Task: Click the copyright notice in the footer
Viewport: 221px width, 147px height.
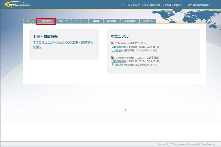Action: (186, 144)
